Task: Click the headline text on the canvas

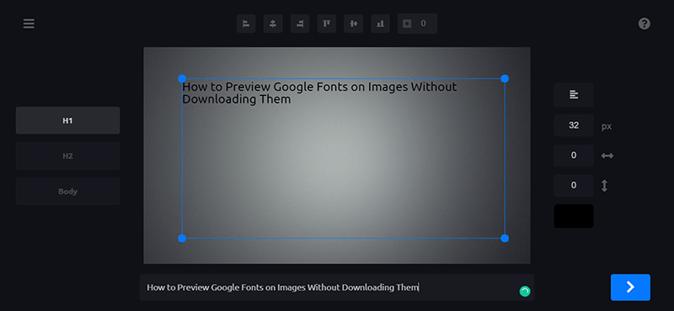Action: [x=319, y=93]
